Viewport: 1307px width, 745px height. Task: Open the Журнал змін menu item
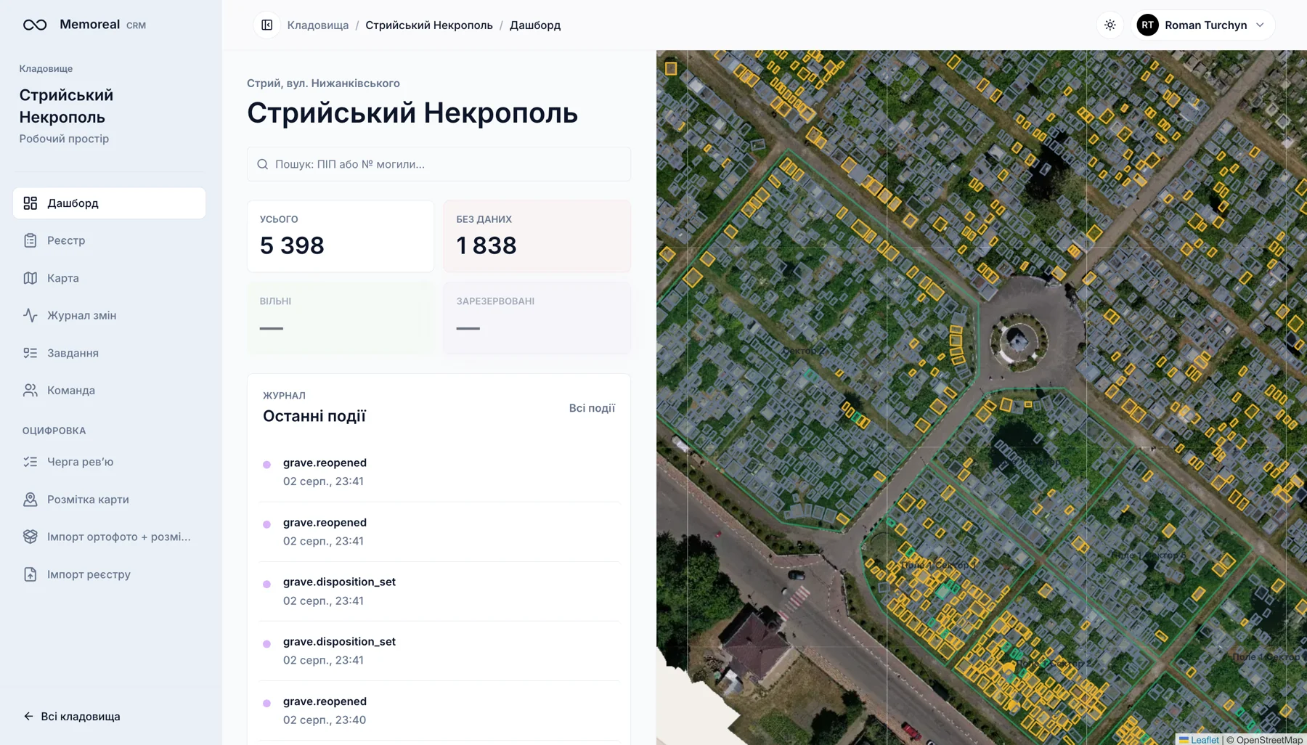point(109,315)
